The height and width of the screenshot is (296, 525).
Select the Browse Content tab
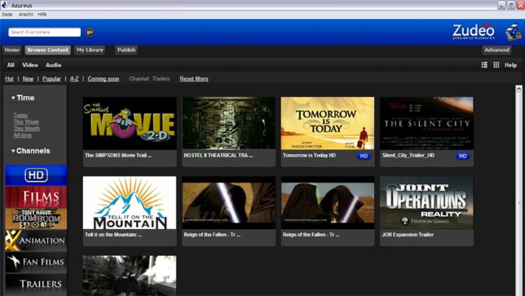point(48,50)
